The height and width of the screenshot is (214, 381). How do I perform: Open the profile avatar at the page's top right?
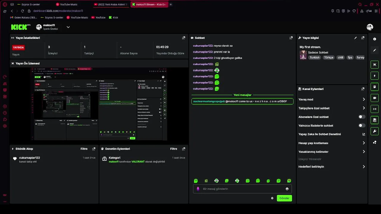[370, 27]
